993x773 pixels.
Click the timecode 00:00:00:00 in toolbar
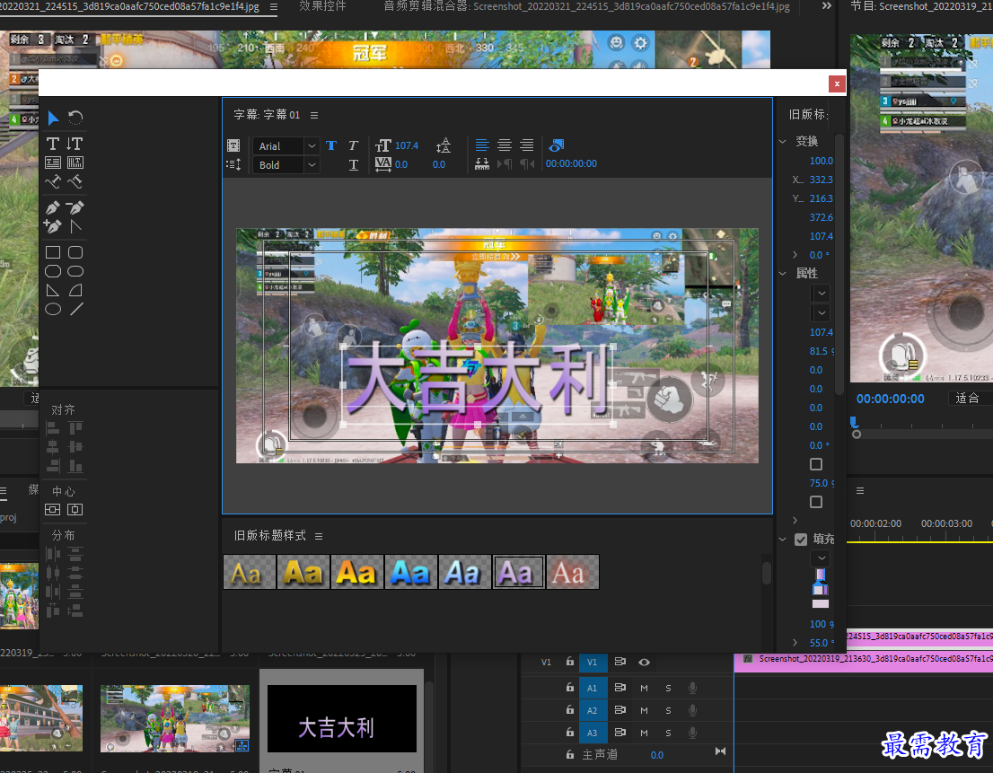571,164
